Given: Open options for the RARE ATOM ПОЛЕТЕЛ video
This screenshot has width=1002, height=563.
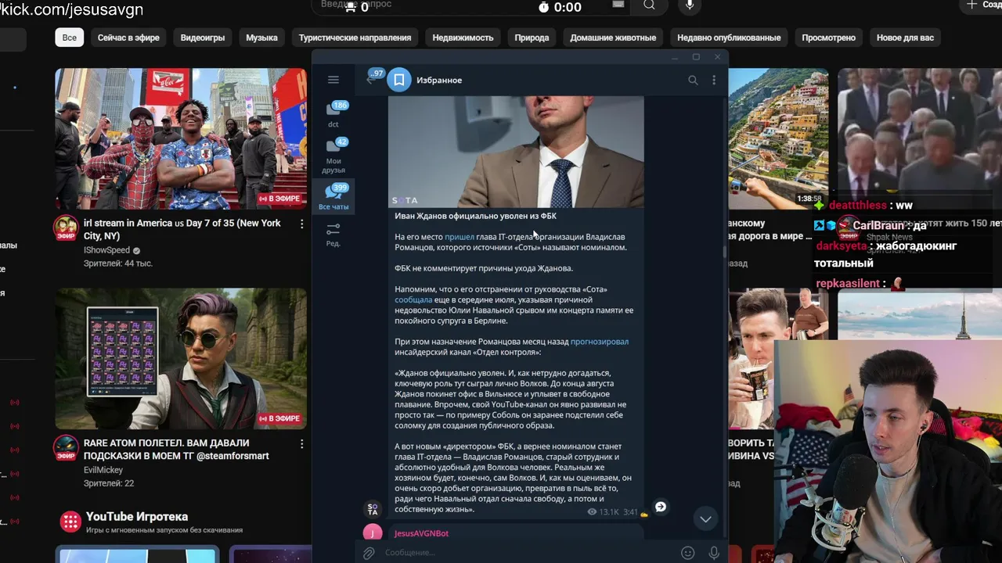Looking at the screenshot, I should [x=301, y=443].
